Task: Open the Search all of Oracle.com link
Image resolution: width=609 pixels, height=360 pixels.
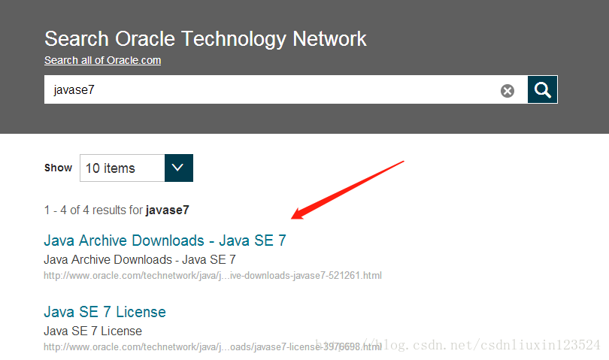Action: click(102, 60)
